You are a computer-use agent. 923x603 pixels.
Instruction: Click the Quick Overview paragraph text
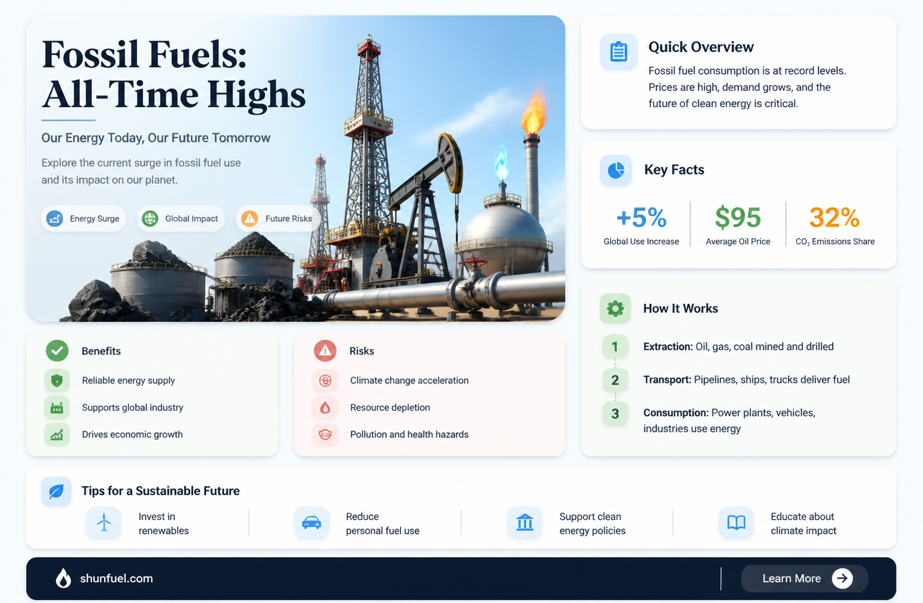pyautogui.click(x=747, y=87)
